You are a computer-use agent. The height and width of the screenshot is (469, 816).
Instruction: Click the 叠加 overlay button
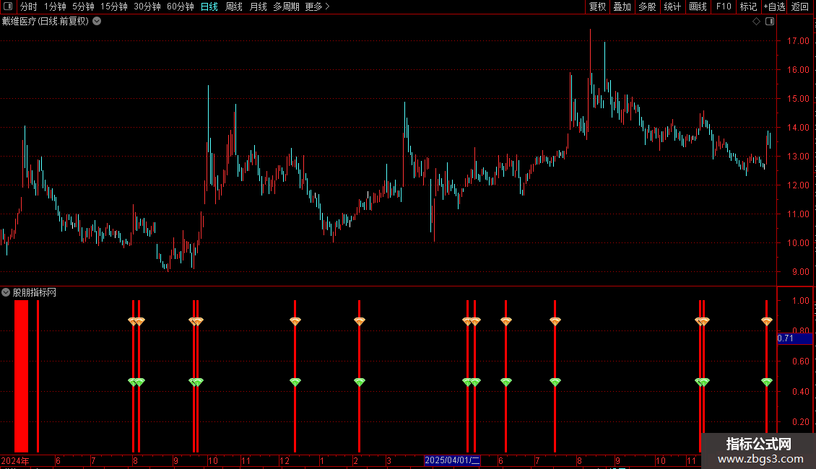pos(622,6)
